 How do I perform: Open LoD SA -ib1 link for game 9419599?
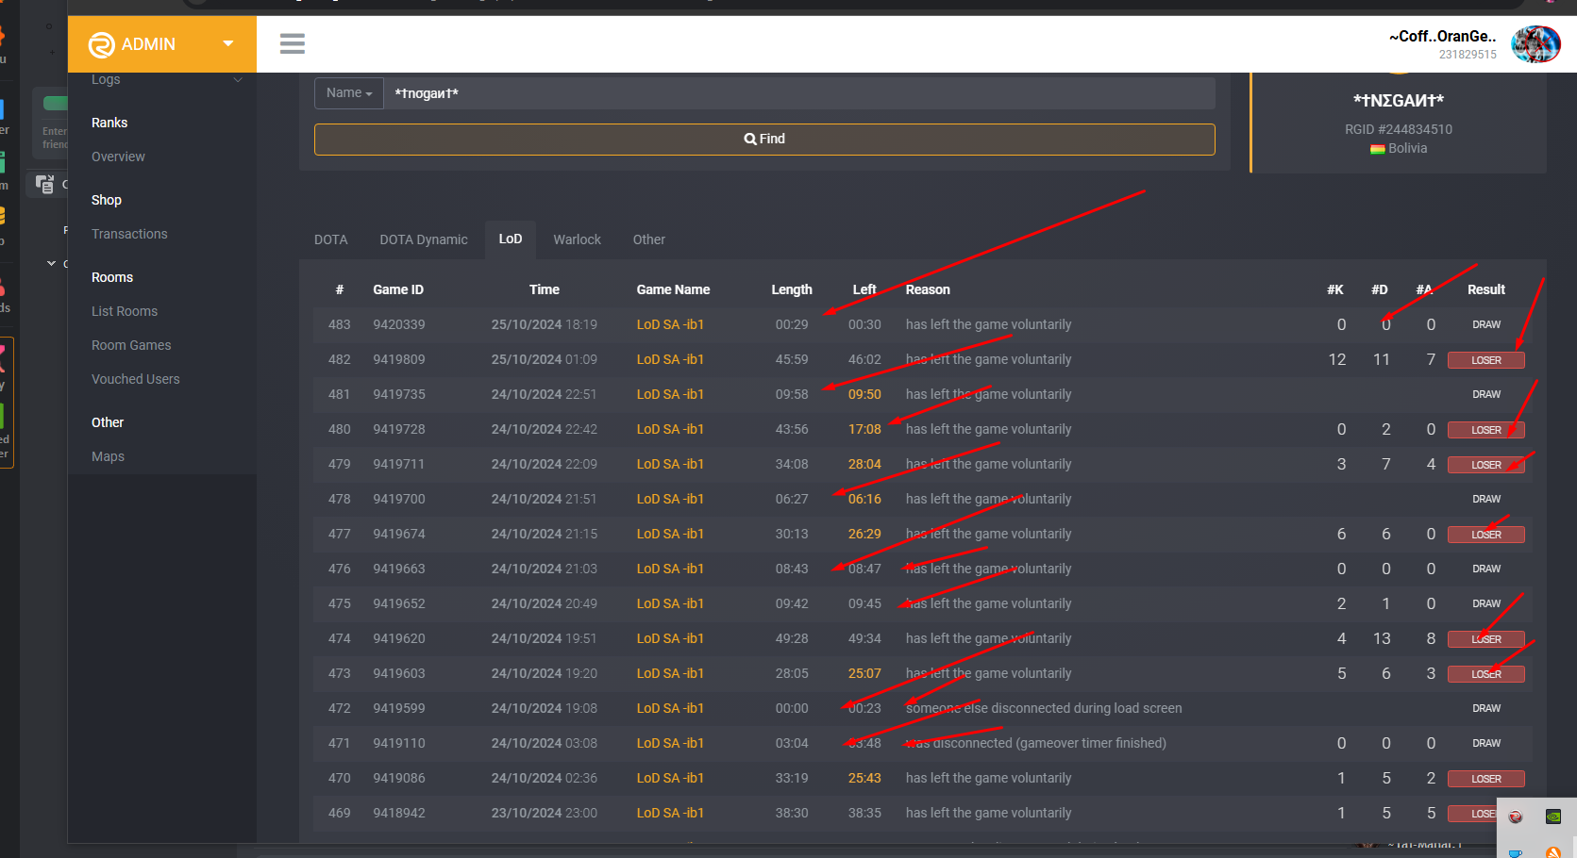pyautogui.click(x=670, y=708)
